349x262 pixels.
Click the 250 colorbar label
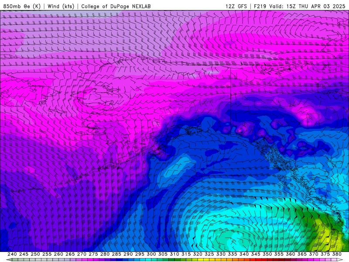(x=35, y=254)
